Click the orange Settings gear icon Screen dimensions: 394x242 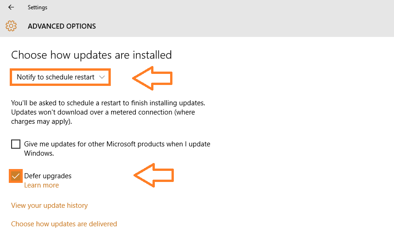(11, 26)
